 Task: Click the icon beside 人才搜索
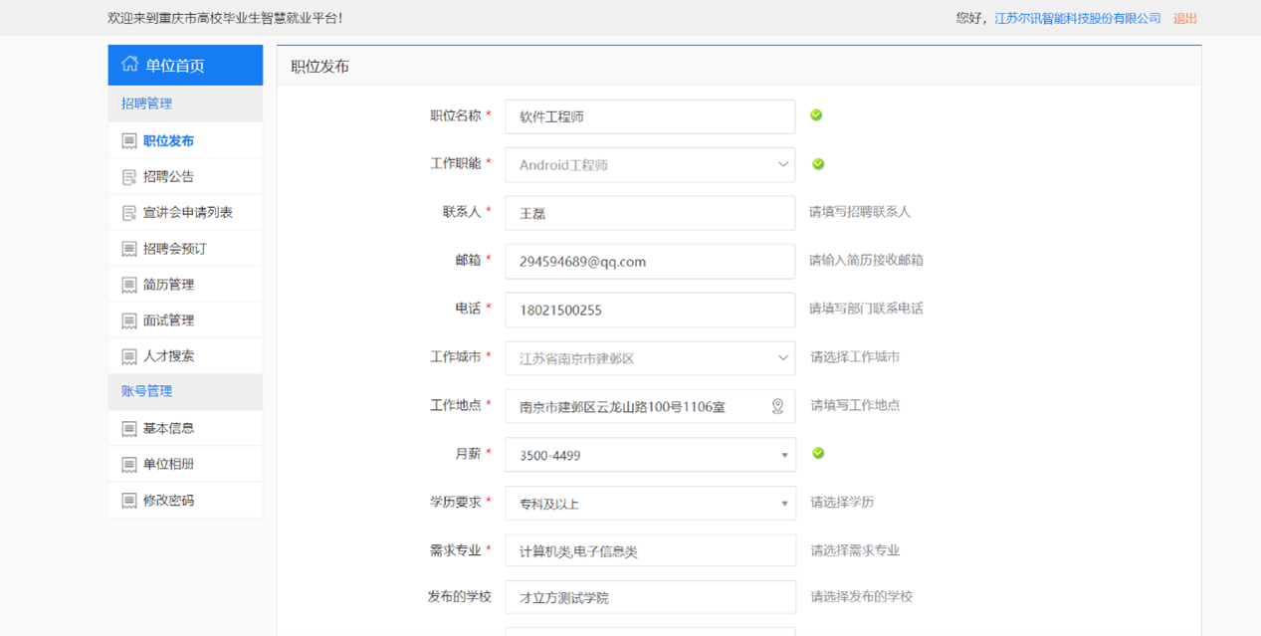[x=128, y=356]
